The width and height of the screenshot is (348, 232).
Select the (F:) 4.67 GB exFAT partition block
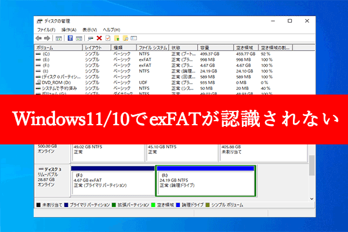pos(113,181)
